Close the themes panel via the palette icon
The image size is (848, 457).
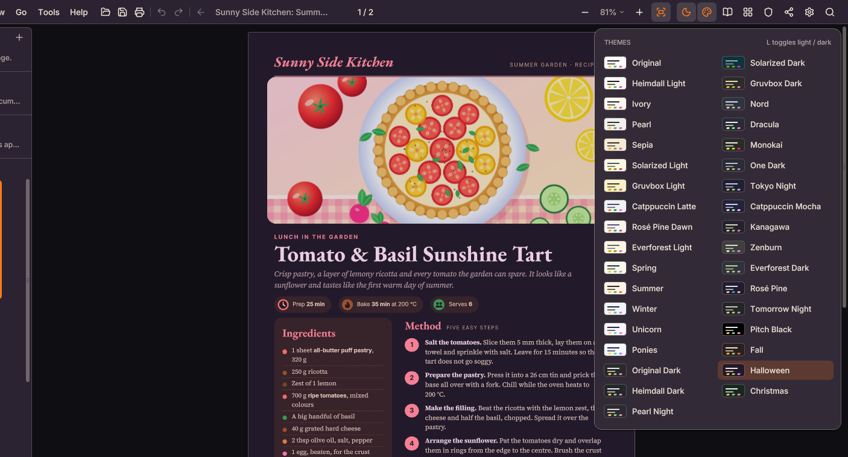707,12
